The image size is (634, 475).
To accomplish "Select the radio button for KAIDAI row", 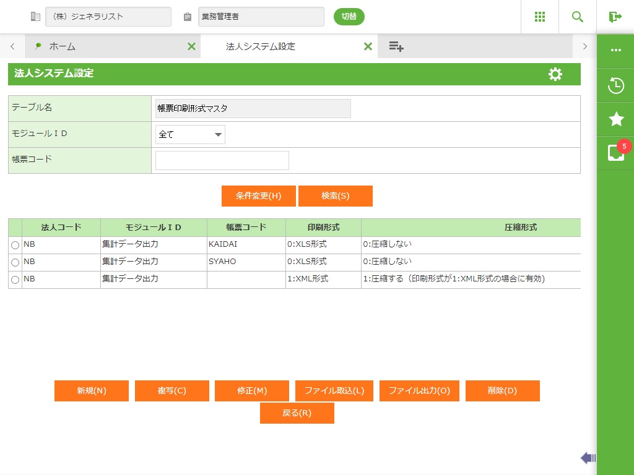I will point(15,246).
